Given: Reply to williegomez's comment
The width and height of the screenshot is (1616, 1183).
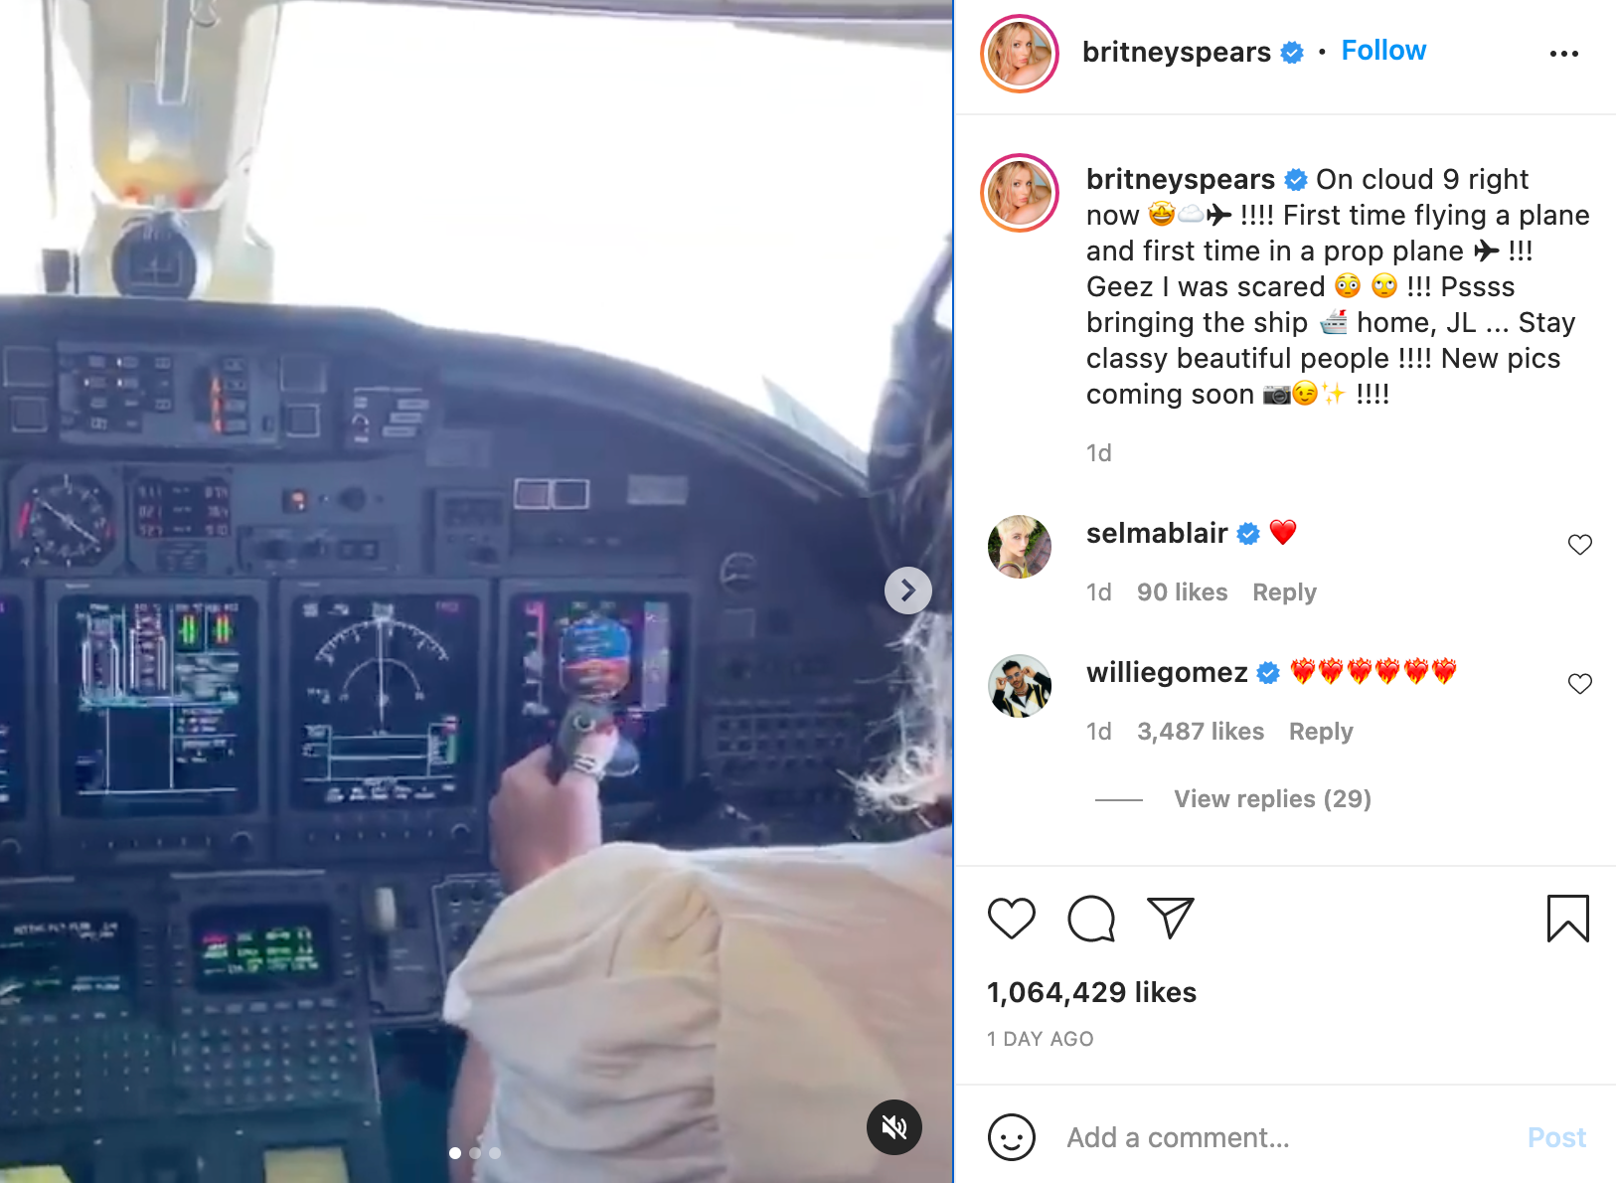Looking at the screenshot, I should pyautogui.click(x=1321, y=732).
